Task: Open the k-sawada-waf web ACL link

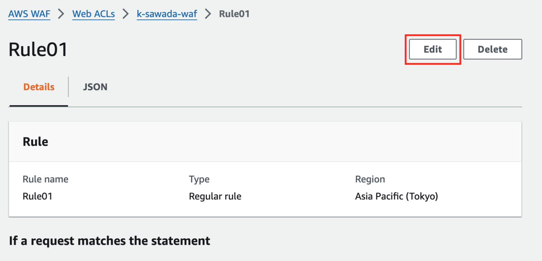Action: tap(167, 14)
